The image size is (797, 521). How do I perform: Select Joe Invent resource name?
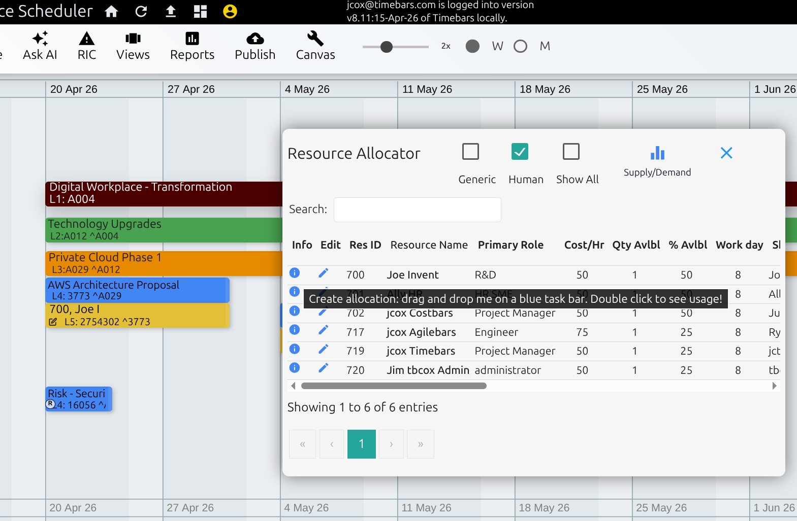point(412,275)
